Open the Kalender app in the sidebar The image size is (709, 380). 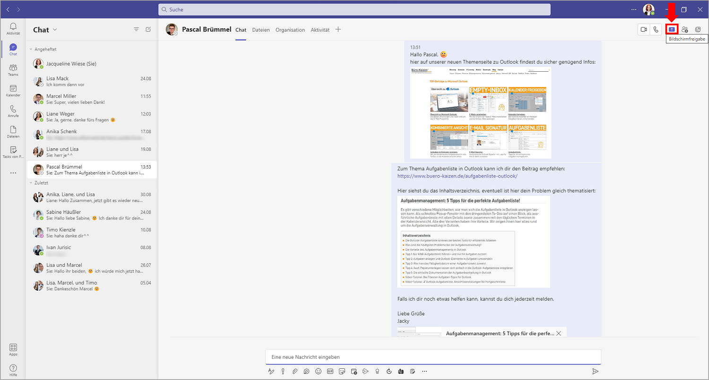pos(13,91)
